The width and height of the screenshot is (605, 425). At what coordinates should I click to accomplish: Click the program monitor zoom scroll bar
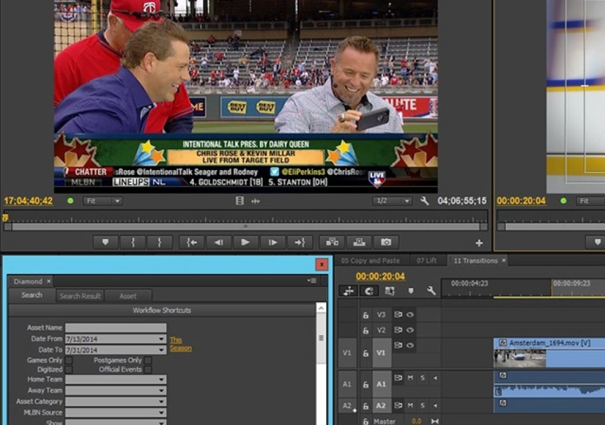click(x=551, y=227)
